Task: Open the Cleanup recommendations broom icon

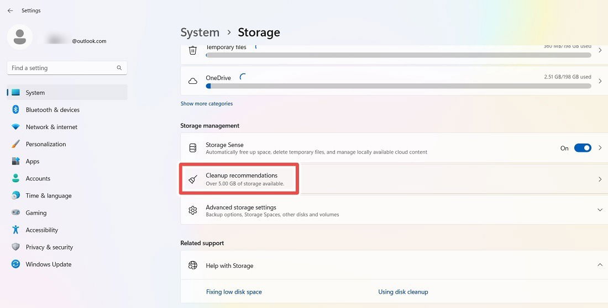Action: [193, 179]
